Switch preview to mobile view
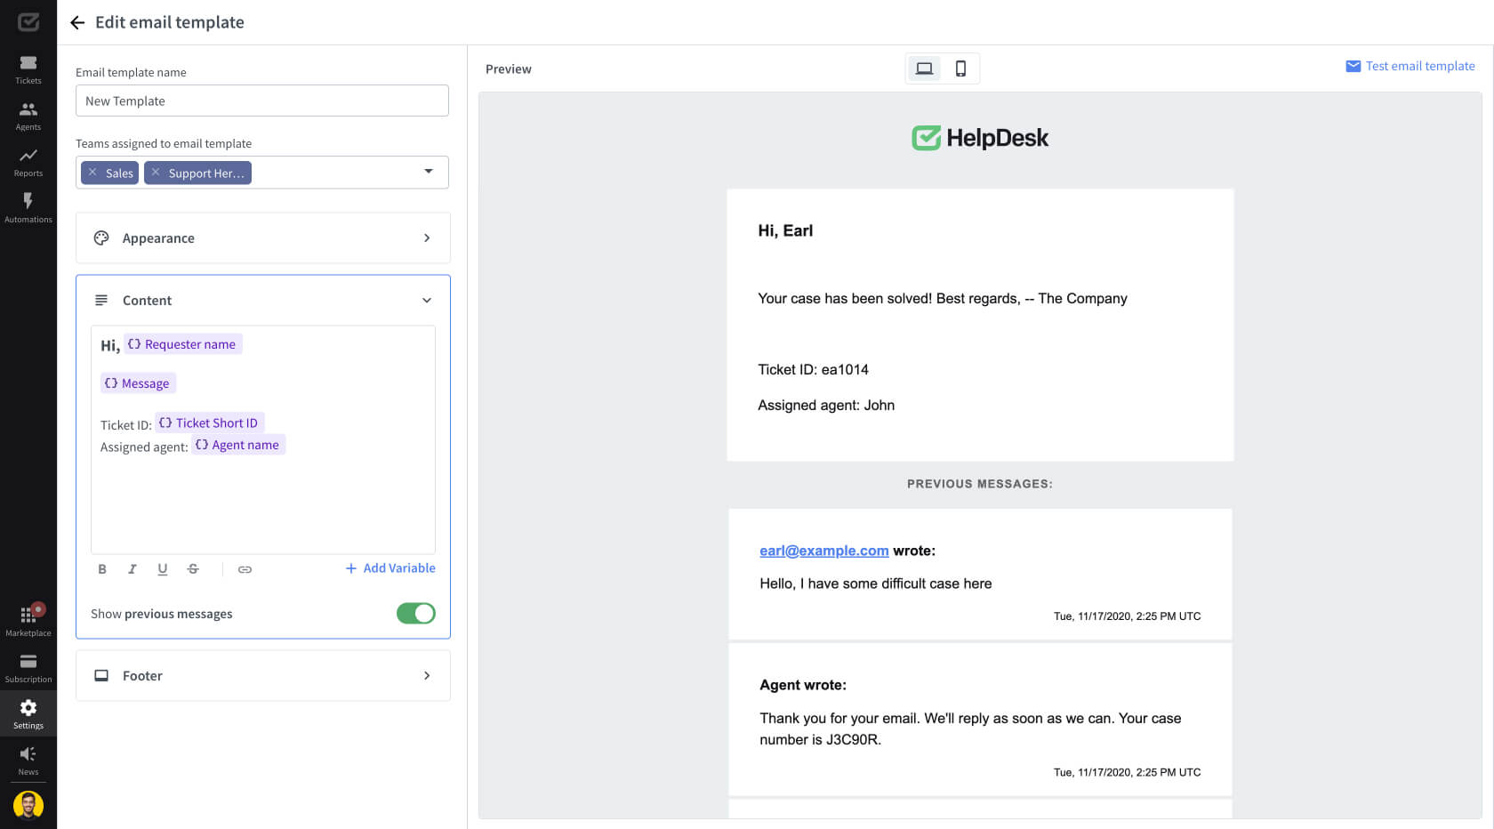The image size is (1494, 829). pos(960,68)
